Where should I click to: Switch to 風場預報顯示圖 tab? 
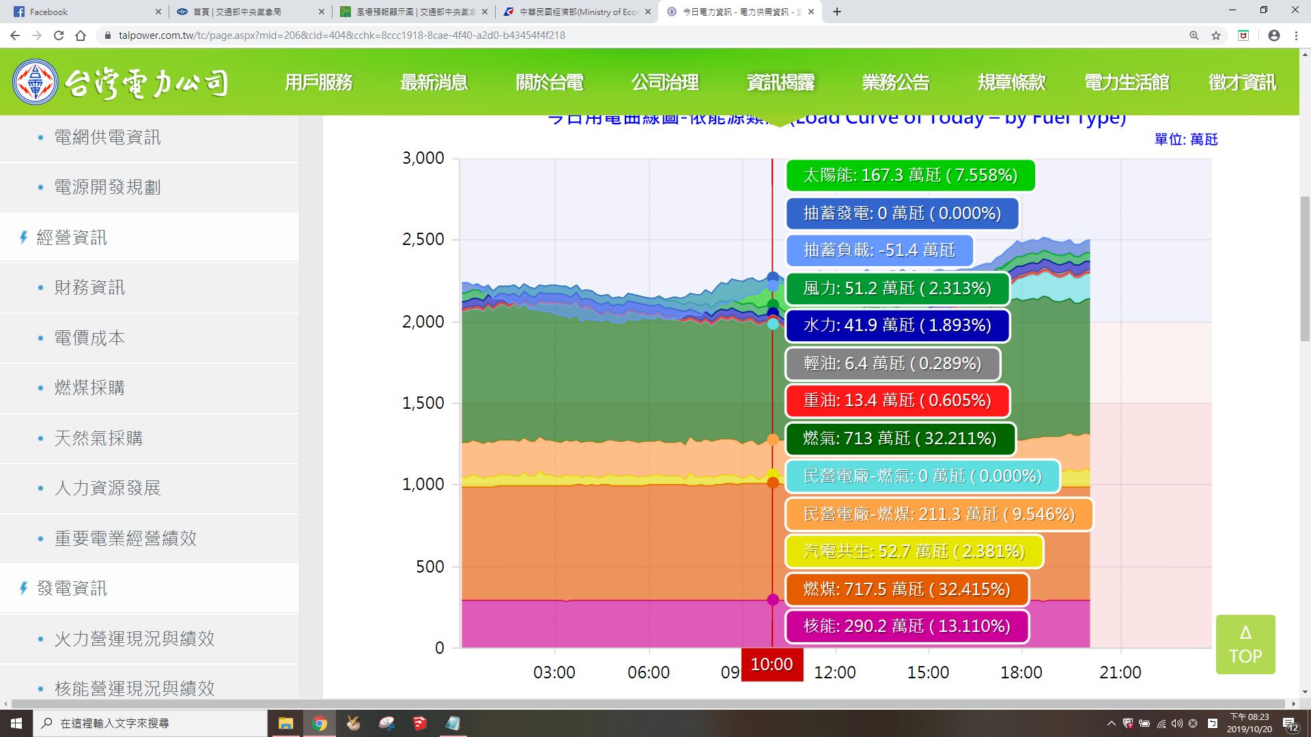click(414, 12)
